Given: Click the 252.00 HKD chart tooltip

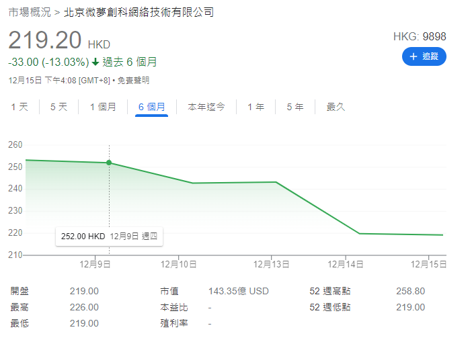Looking at the screenshot, I should click(x=109, y=237).
